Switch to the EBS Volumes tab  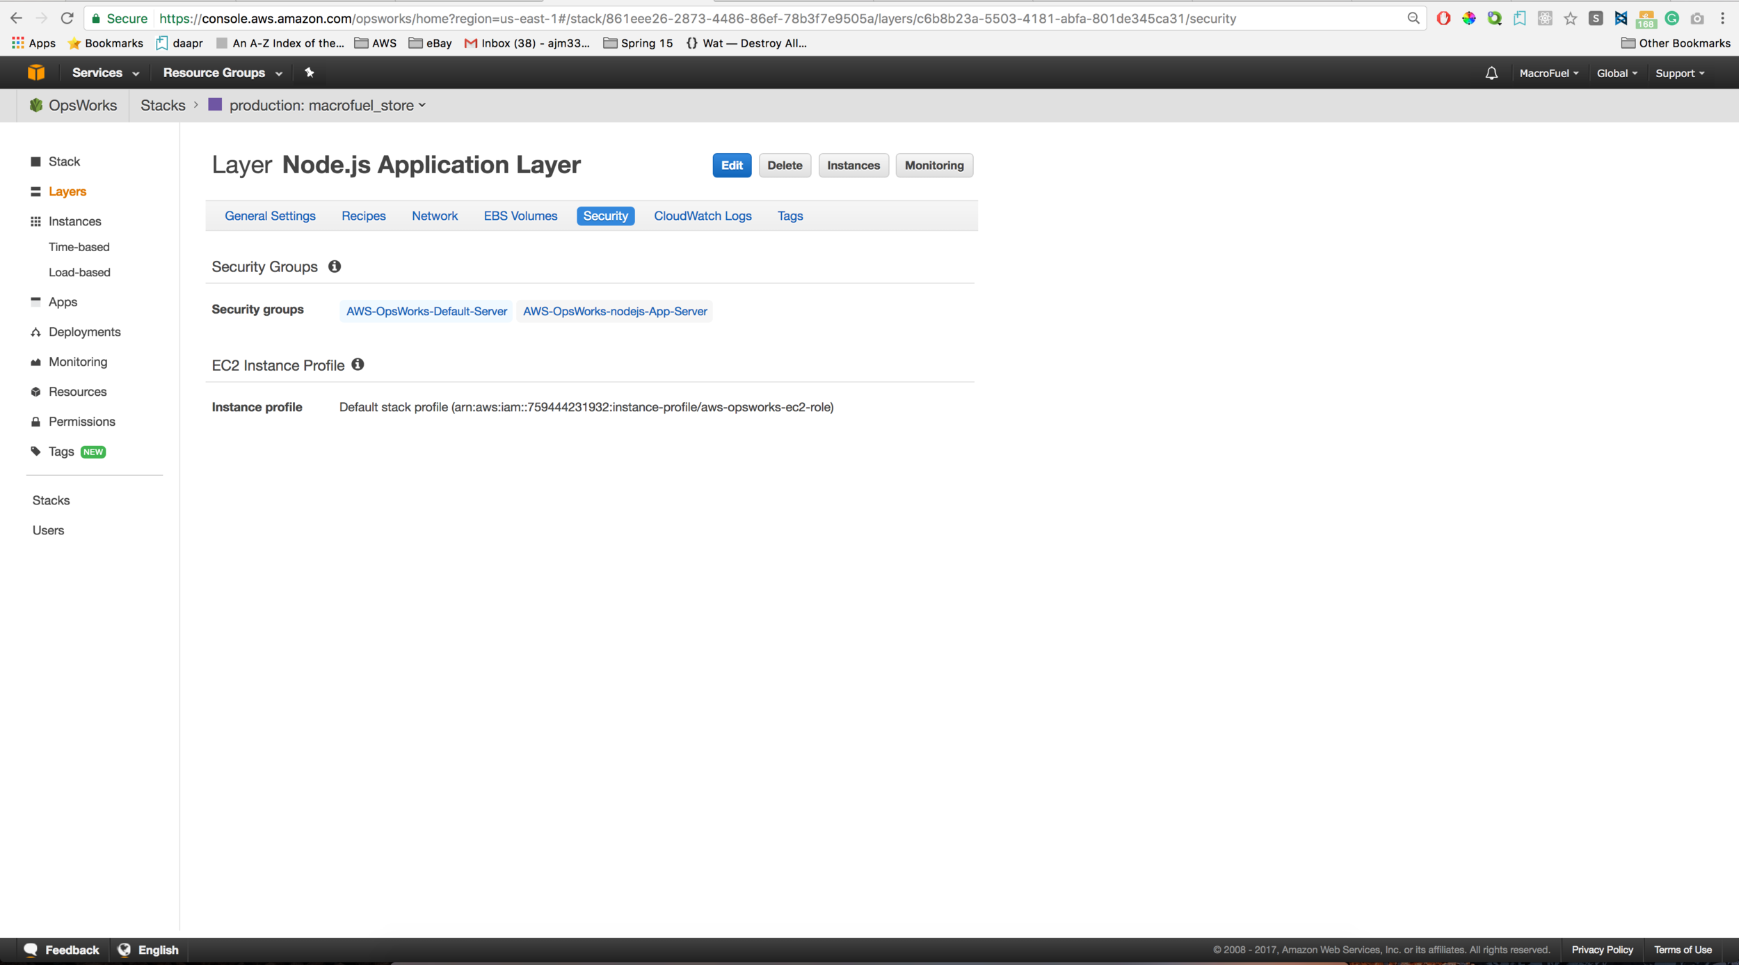pyautogui.click(x=520, y=216)
